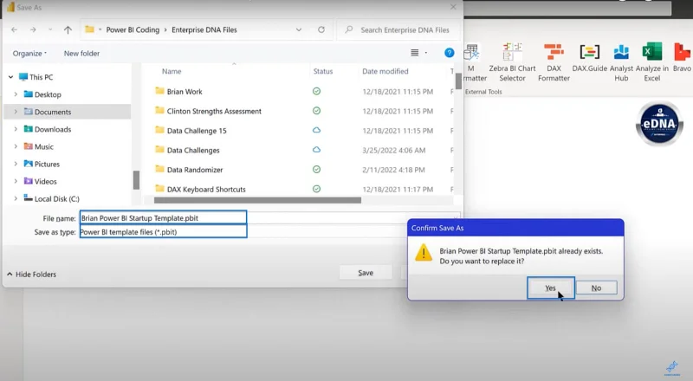This screenshot has width=693, height=381.
Task: Click sync status icon for Brian Work
Action: [316, 91]
